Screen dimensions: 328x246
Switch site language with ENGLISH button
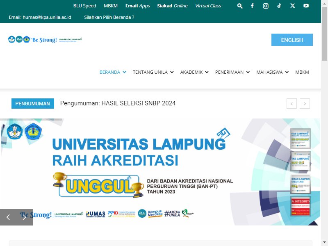pyautogui.click(x=292, y=40)
